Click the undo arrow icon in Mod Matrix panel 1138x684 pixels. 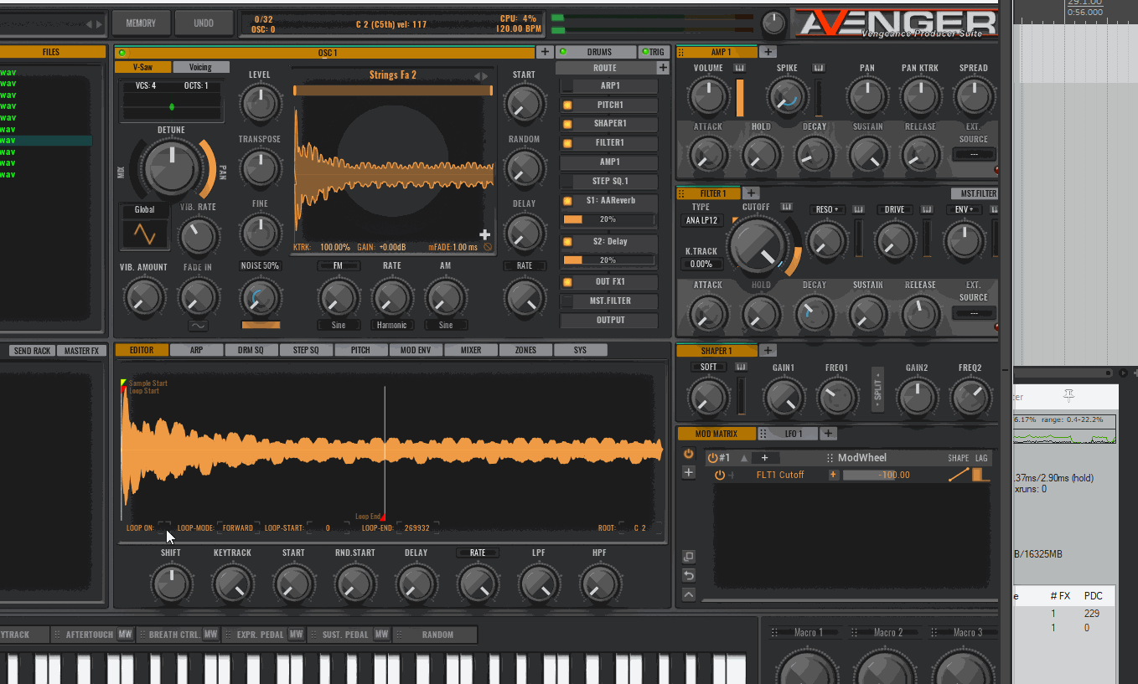coord(689,575)
